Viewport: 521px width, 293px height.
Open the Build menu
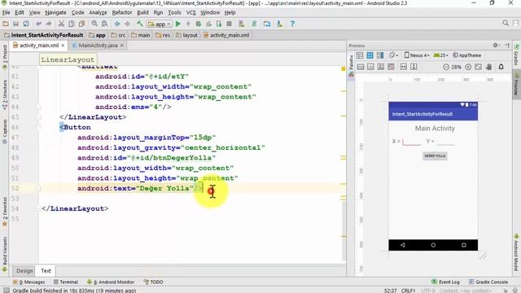142,13
